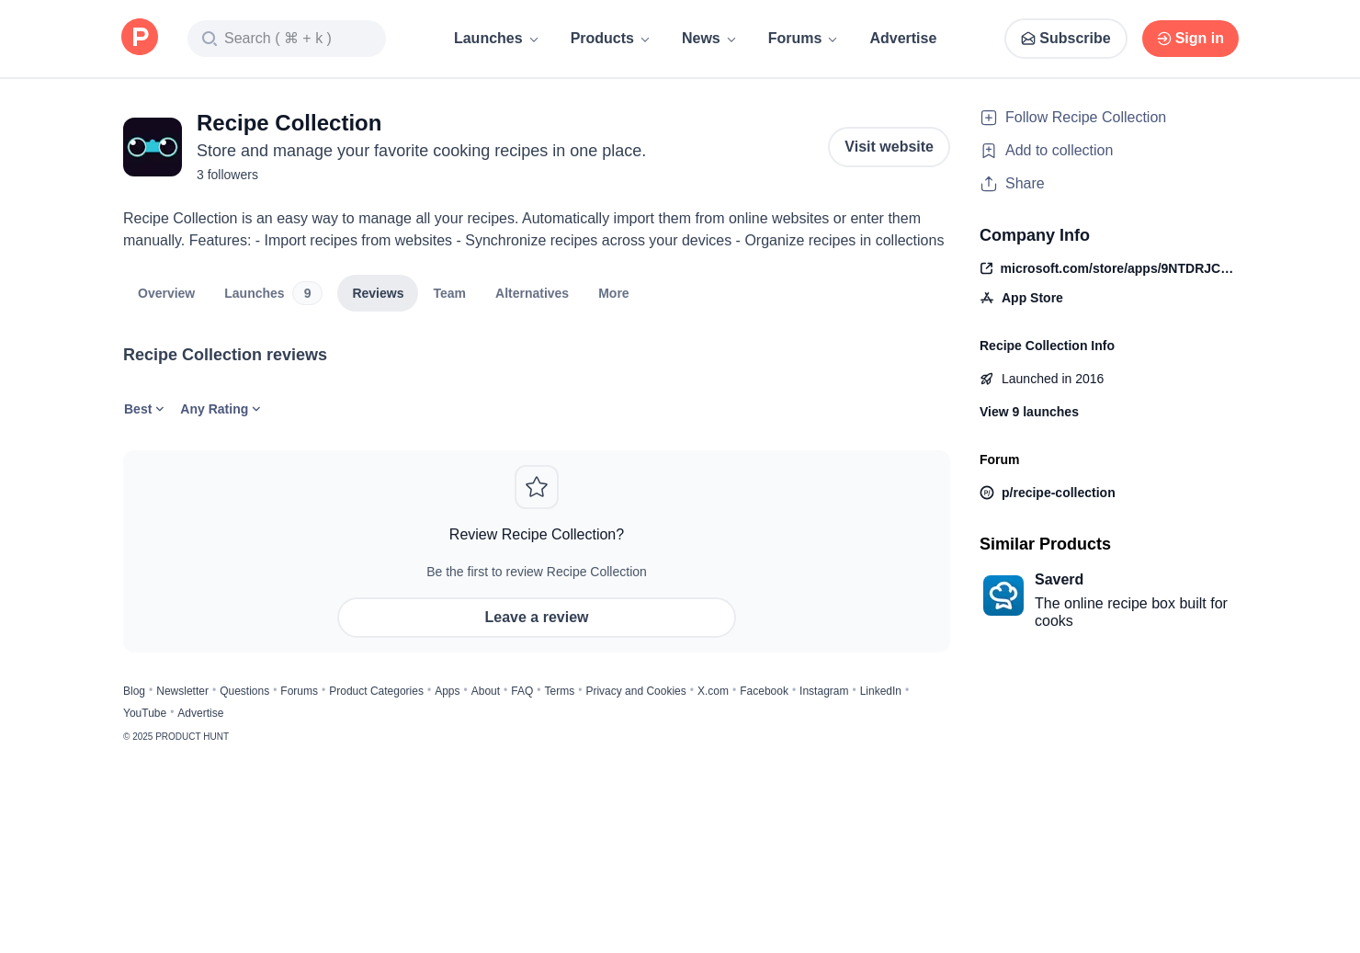Click the search magnifier icon
The width and height of the screenshot is (1360, 953).
pyautogui.click(x=210, y=39)
